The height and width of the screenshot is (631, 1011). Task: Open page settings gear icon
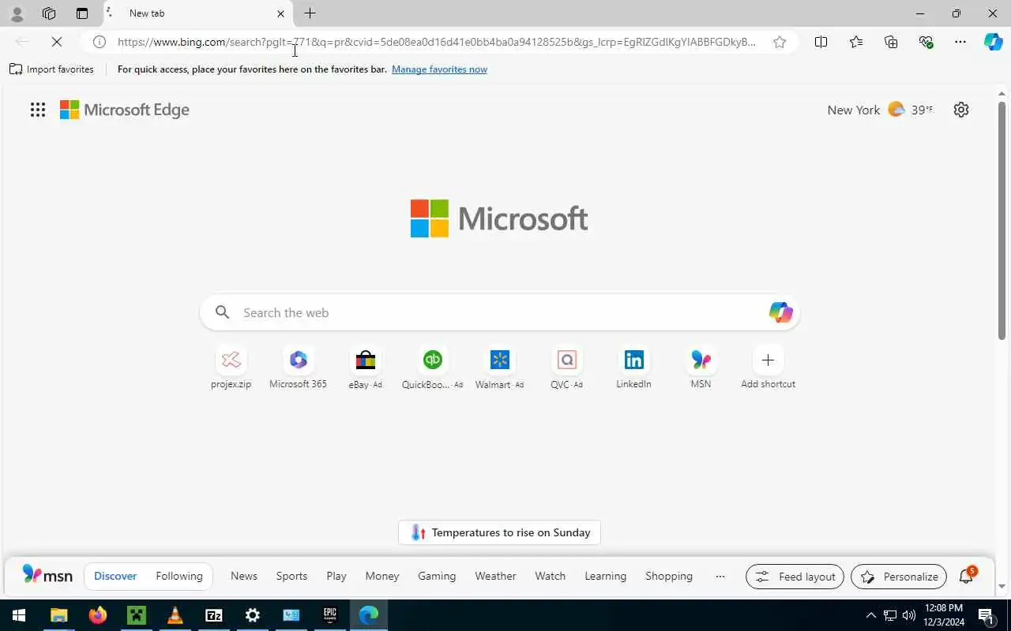(961, 110)
